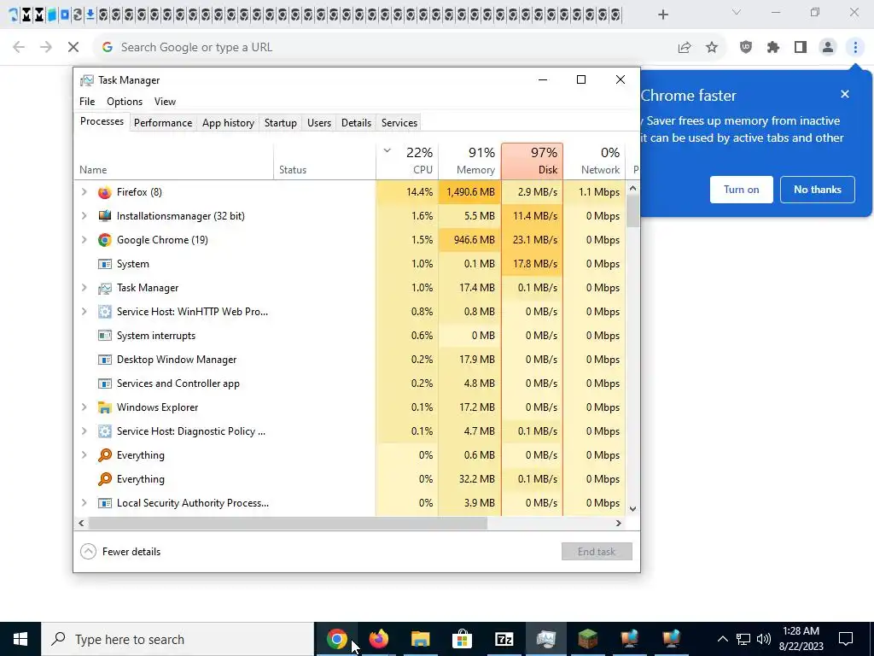
Task: Select the Windows Explorer process icon
Action: (x=104, y=407)
